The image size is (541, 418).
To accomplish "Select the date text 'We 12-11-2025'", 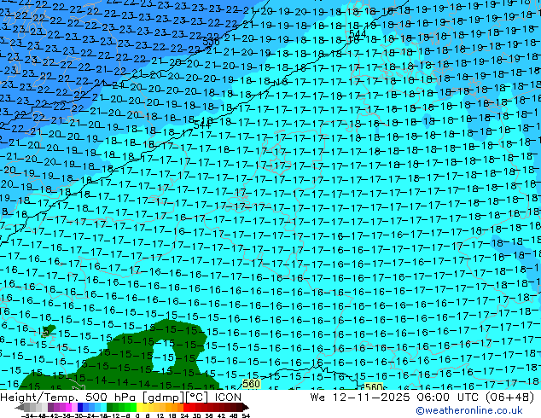I will pyautogui.click(x=360, y=398).
